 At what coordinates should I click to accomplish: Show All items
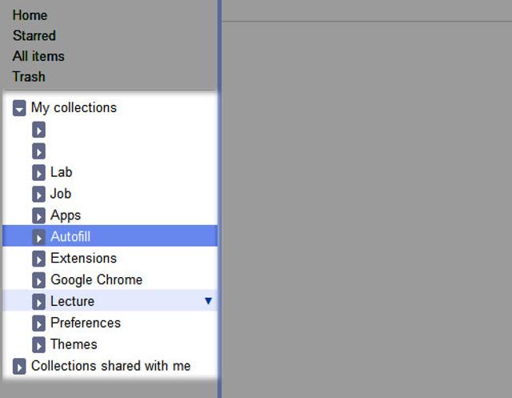[x=38, y=57]
